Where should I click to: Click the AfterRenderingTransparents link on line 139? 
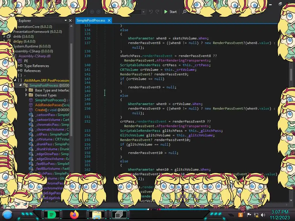(x=182, y=60)
